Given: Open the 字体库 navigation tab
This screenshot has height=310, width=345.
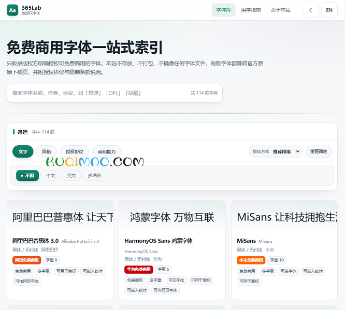Looking at the screenshot, I should click(x=224, y=10).
